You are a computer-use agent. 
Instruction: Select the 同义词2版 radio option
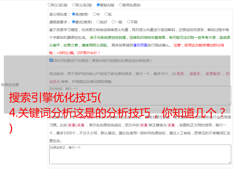(74, 5)
